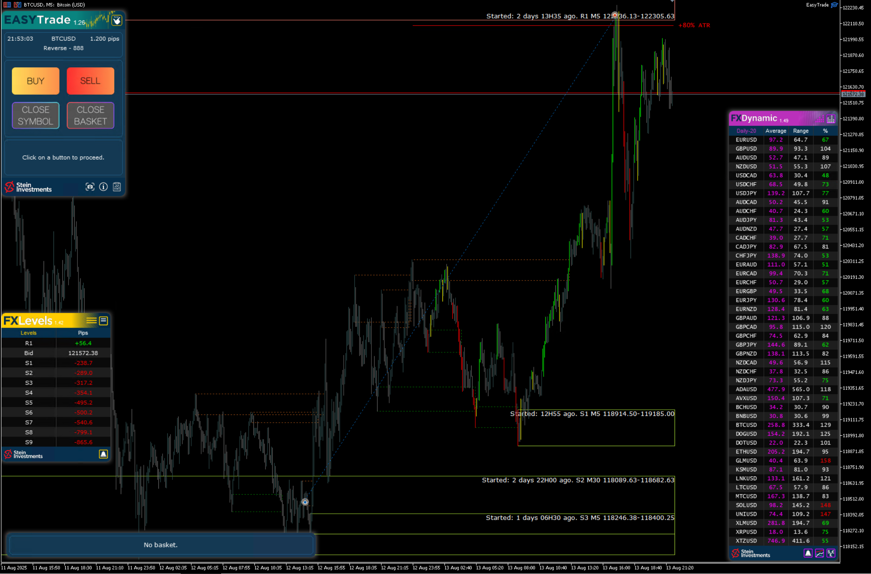
Task: Click the CLOSE BASKET button
Action: click(91, 115)
